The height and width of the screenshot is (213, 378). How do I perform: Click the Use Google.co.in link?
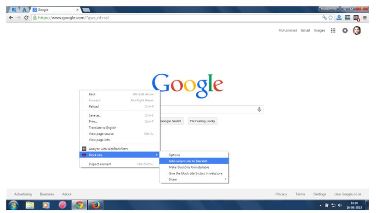348,194
